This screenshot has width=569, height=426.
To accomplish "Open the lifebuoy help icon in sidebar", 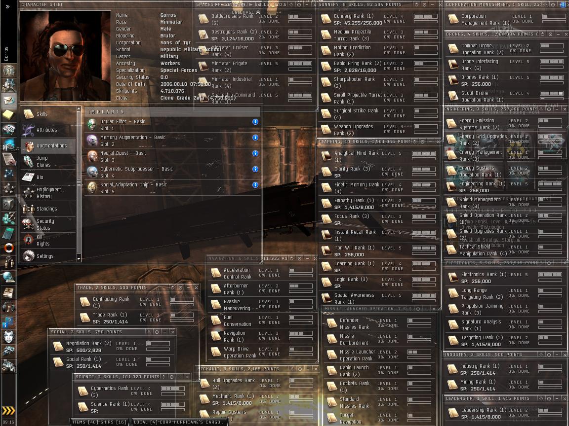I will coord(9,248).
